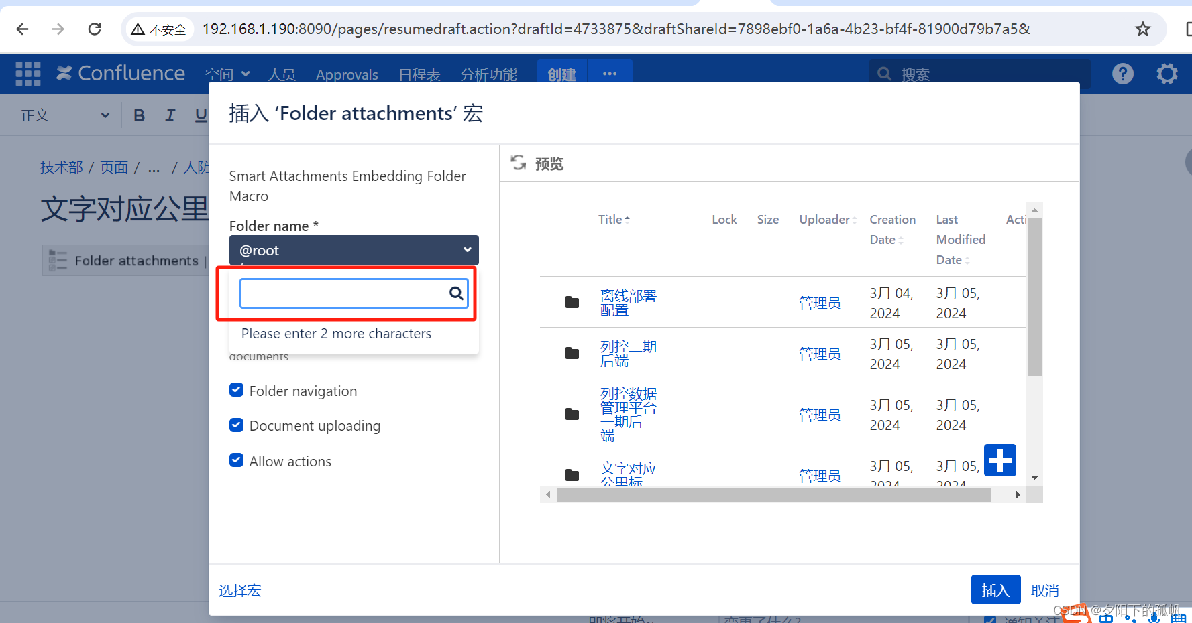1192x623 pixels.
Task: Open 管理员 uploader link in 离线部署配置 row
Action: click(820, 303)
